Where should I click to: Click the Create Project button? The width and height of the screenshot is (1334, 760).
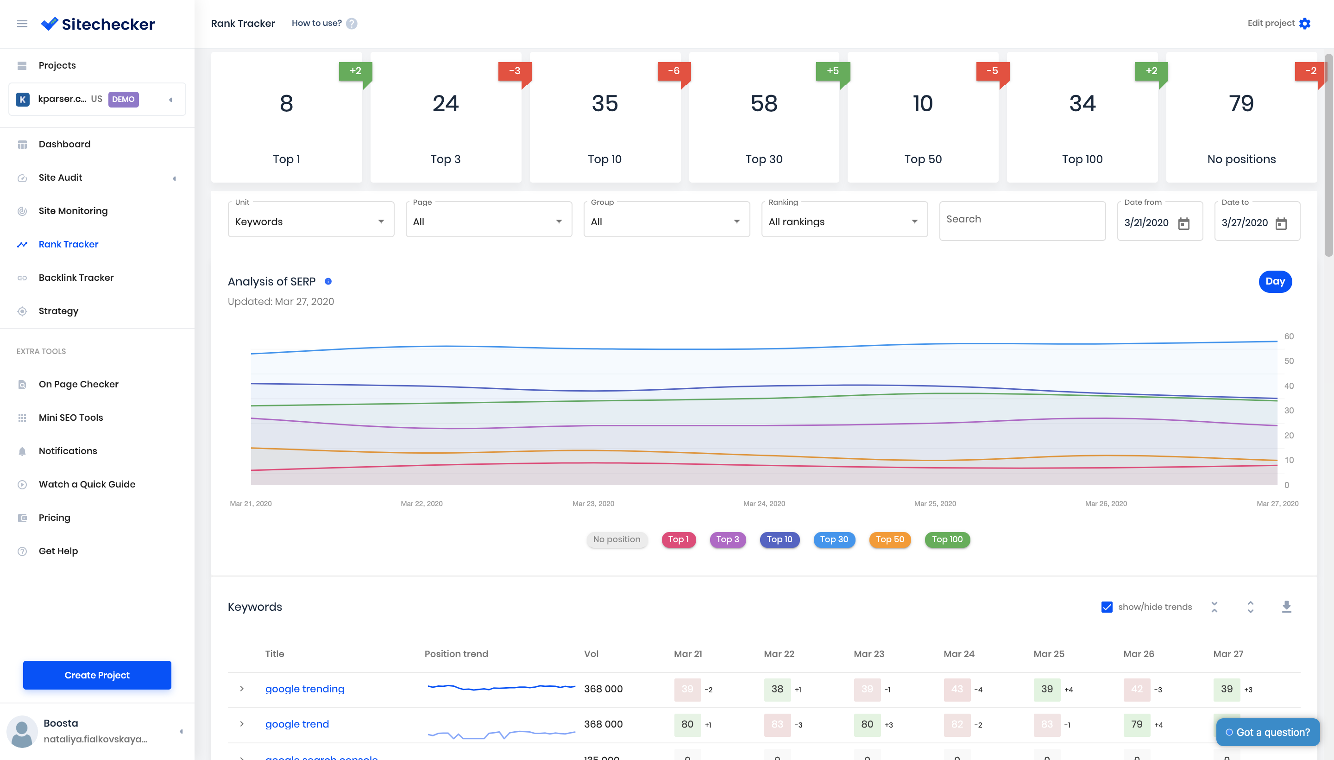pyautogui.click(x=97, y=675)
